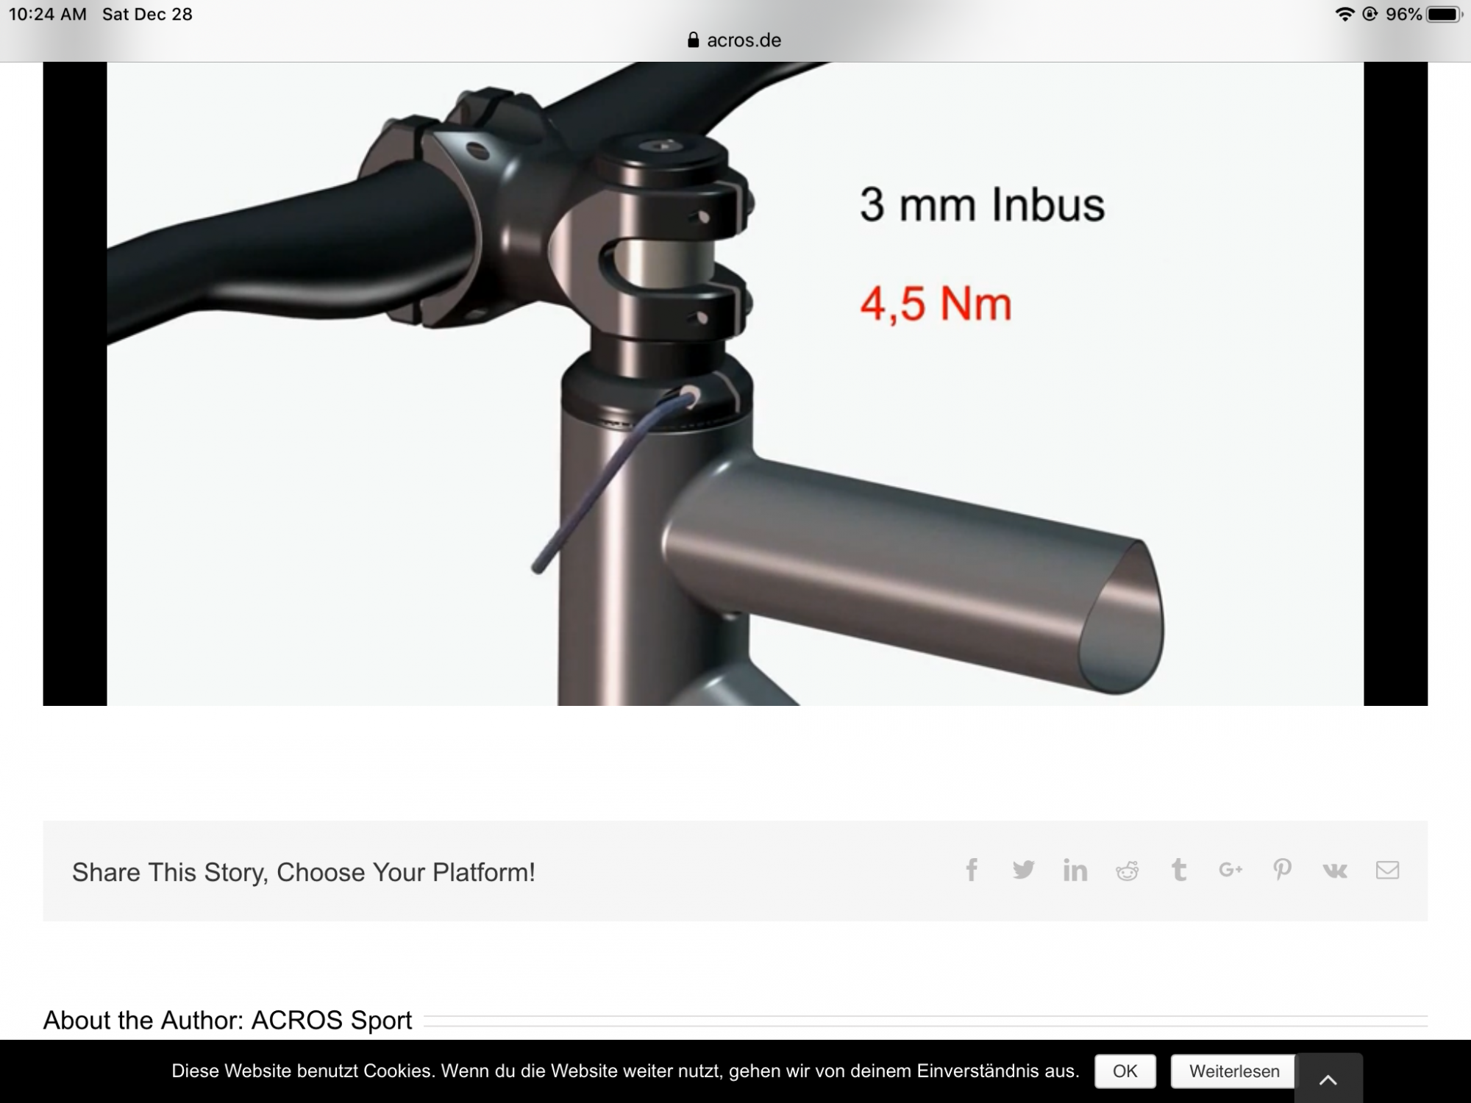
Task: Share story on VK icon
Action: tap(1335, 871)
